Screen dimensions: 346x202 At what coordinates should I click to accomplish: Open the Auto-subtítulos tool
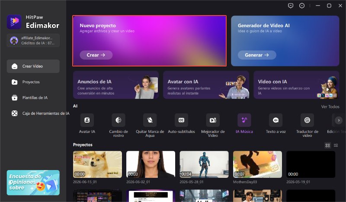(181, 120)
